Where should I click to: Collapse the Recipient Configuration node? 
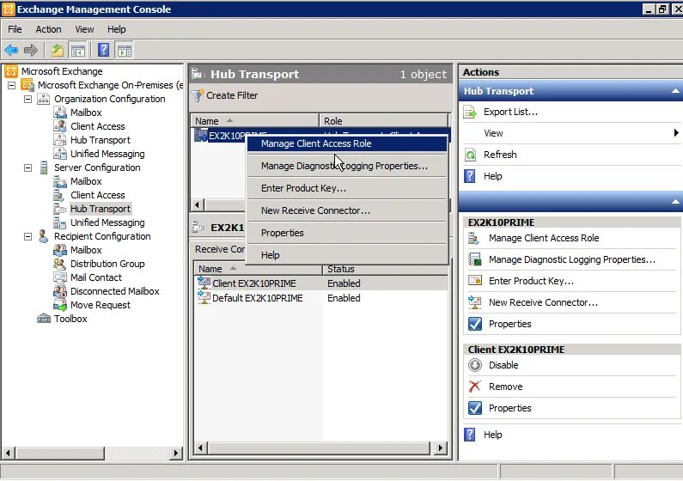pyautogui.click(x=27, y=237)
